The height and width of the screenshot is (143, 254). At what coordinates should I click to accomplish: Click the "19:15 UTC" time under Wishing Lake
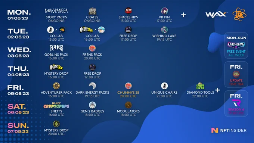pyautogui.click(x=164, y=40)
